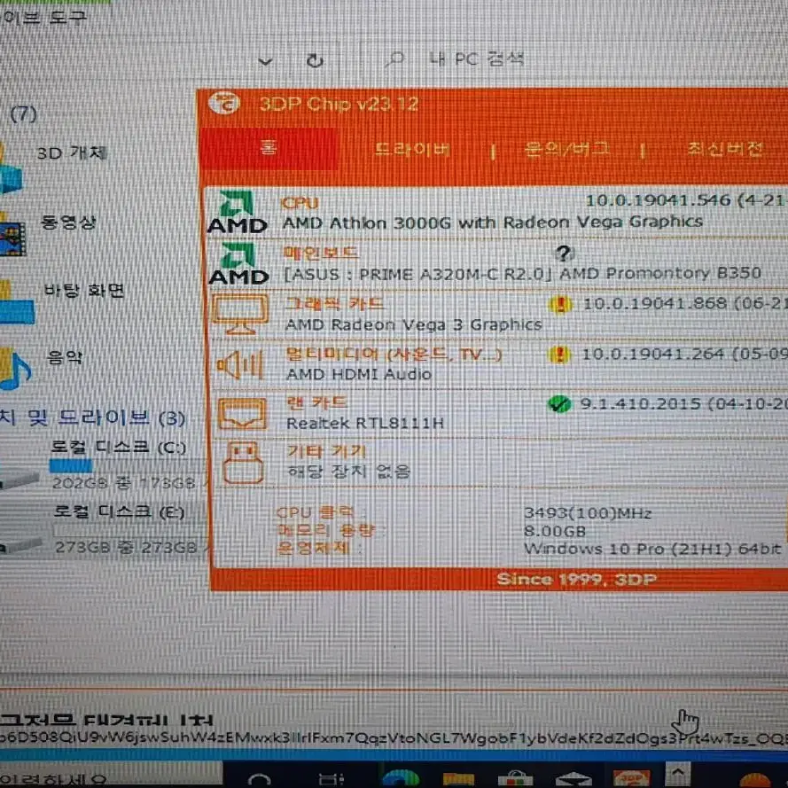Click the 그래픽 카드 label

click(334, 303)
